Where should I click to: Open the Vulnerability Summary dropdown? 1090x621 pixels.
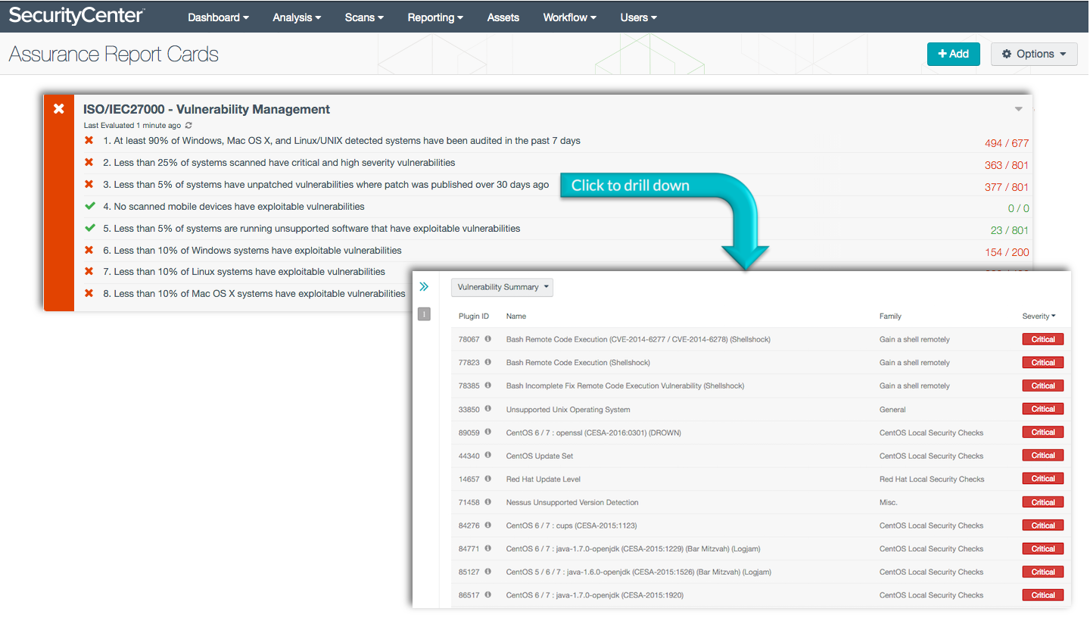(x=503, y=287)
